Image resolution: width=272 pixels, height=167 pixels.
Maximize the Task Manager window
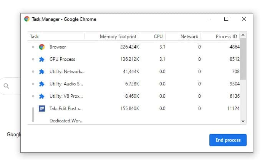click(x=226, y=19)
